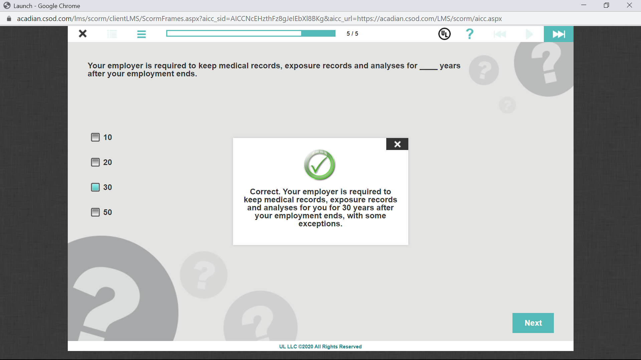641x360 pixels.
Task: Click the 5 / 5 page counter
Action: [352, 34]
